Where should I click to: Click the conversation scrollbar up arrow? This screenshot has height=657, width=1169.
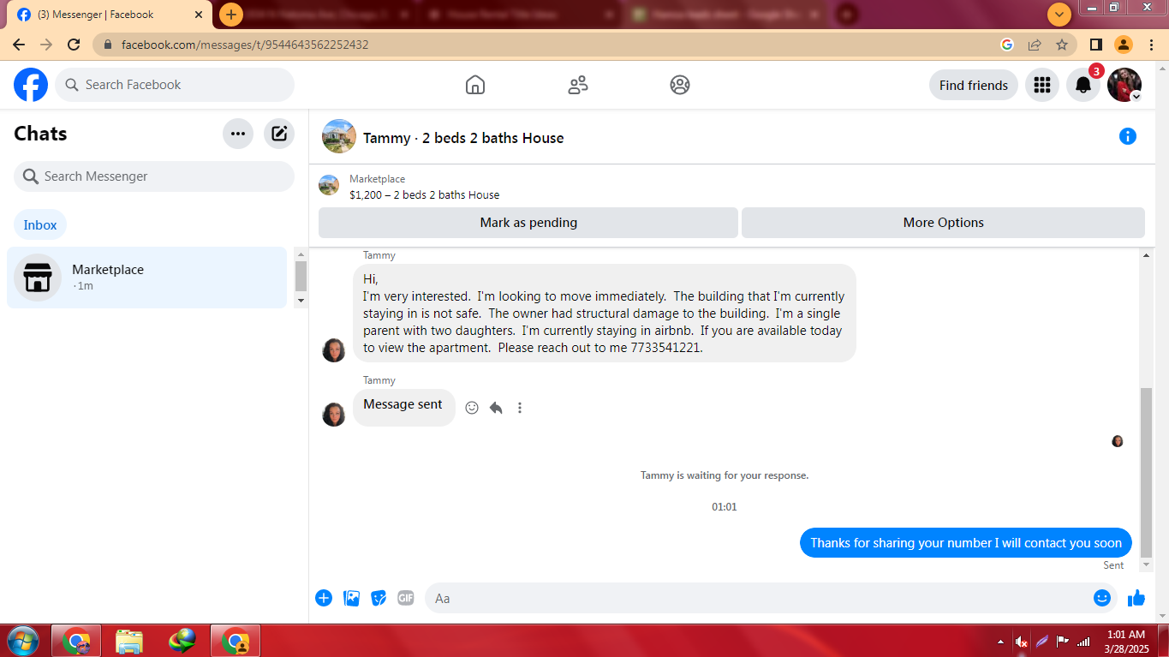point(1147,255)
